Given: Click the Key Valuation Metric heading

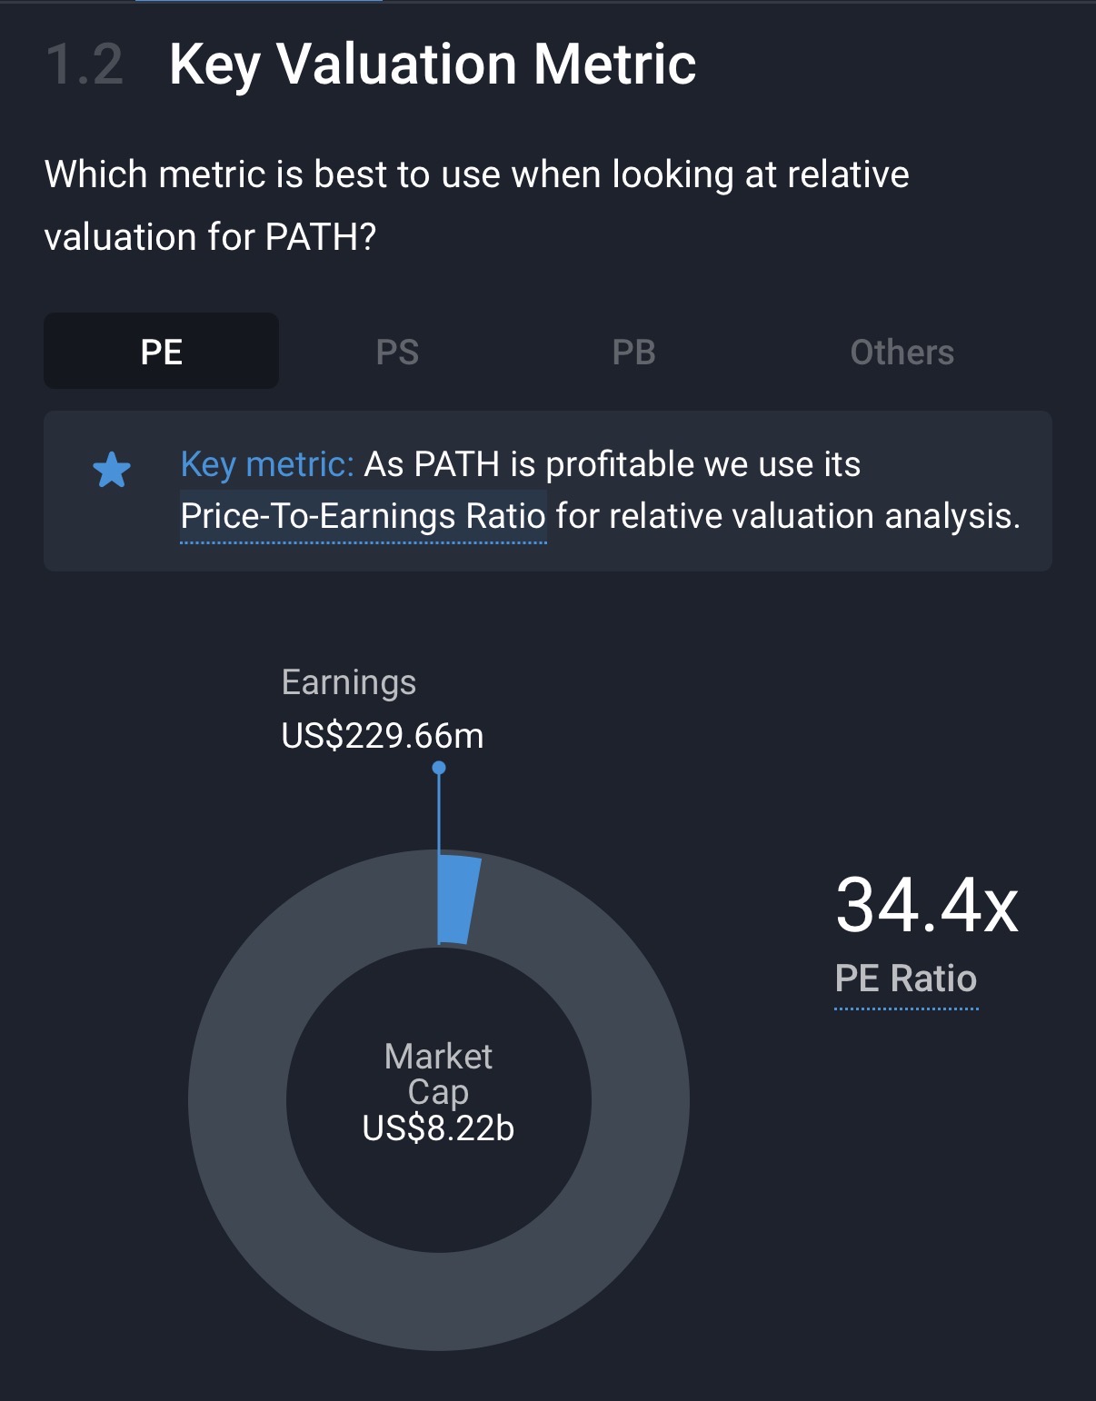Looking at the screenshot, I should pos(433,65).
